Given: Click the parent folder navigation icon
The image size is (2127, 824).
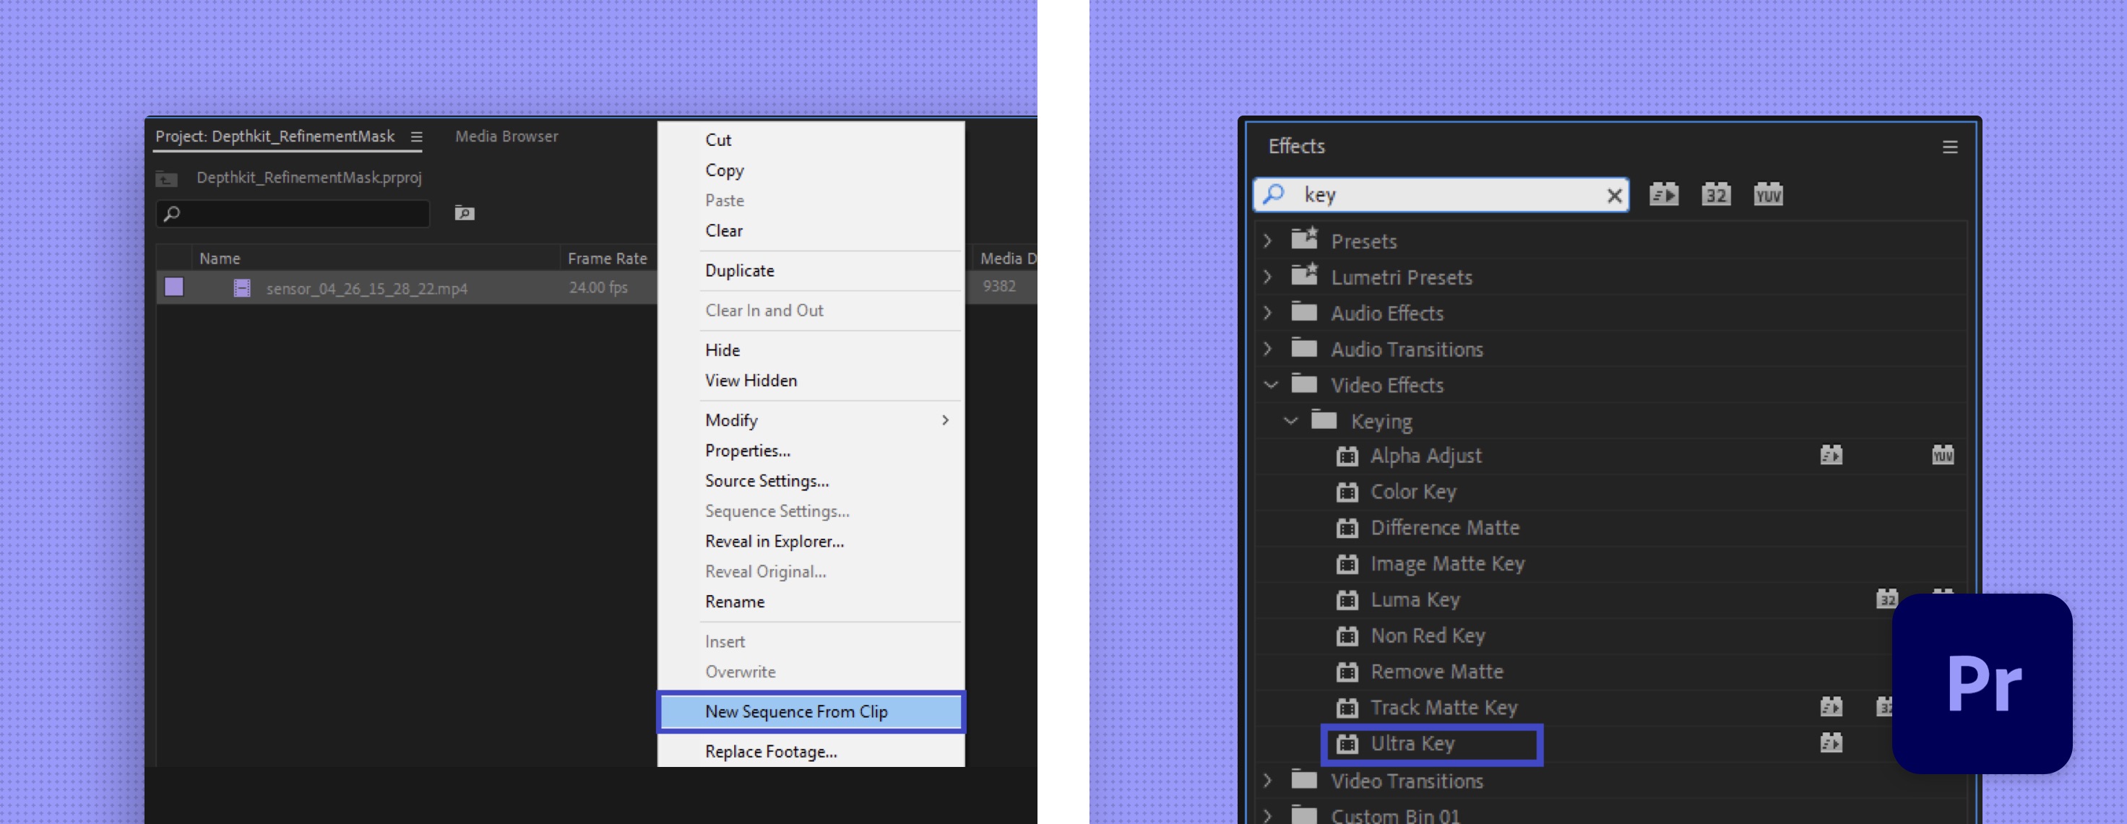Looking at the screenshot, I should click(x=167, y=178).
